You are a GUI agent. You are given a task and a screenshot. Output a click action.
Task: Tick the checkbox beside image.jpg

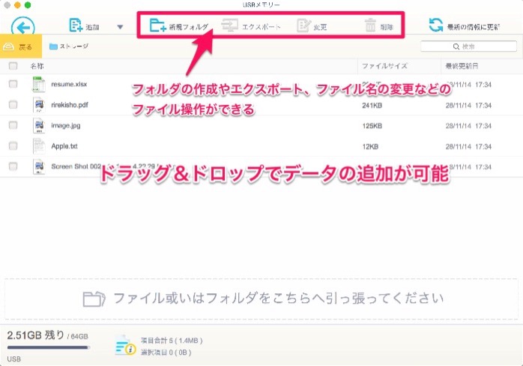point(13,125)
